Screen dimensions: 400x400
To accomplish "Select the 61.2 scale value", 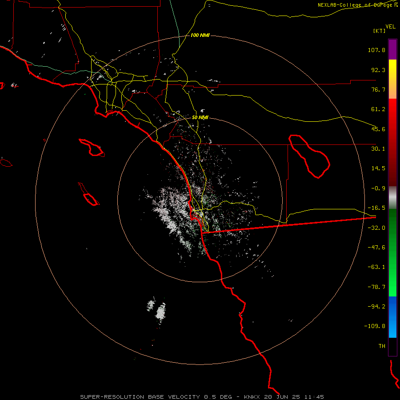I will tap(378, 109).
